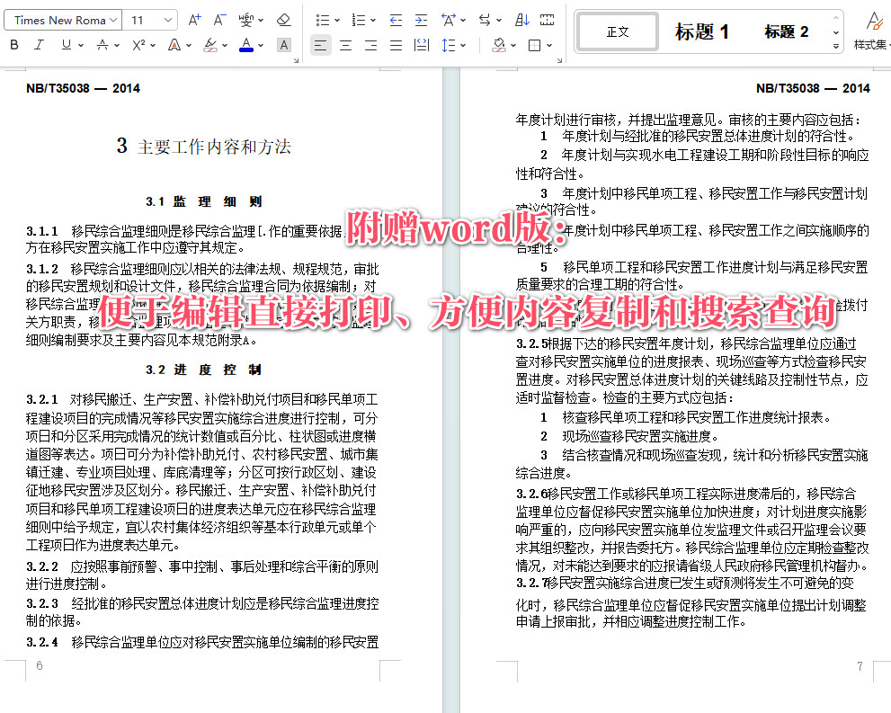Apply the 标题 1 heading style
This screenshot has width=891, height=713.
(702, 31)
